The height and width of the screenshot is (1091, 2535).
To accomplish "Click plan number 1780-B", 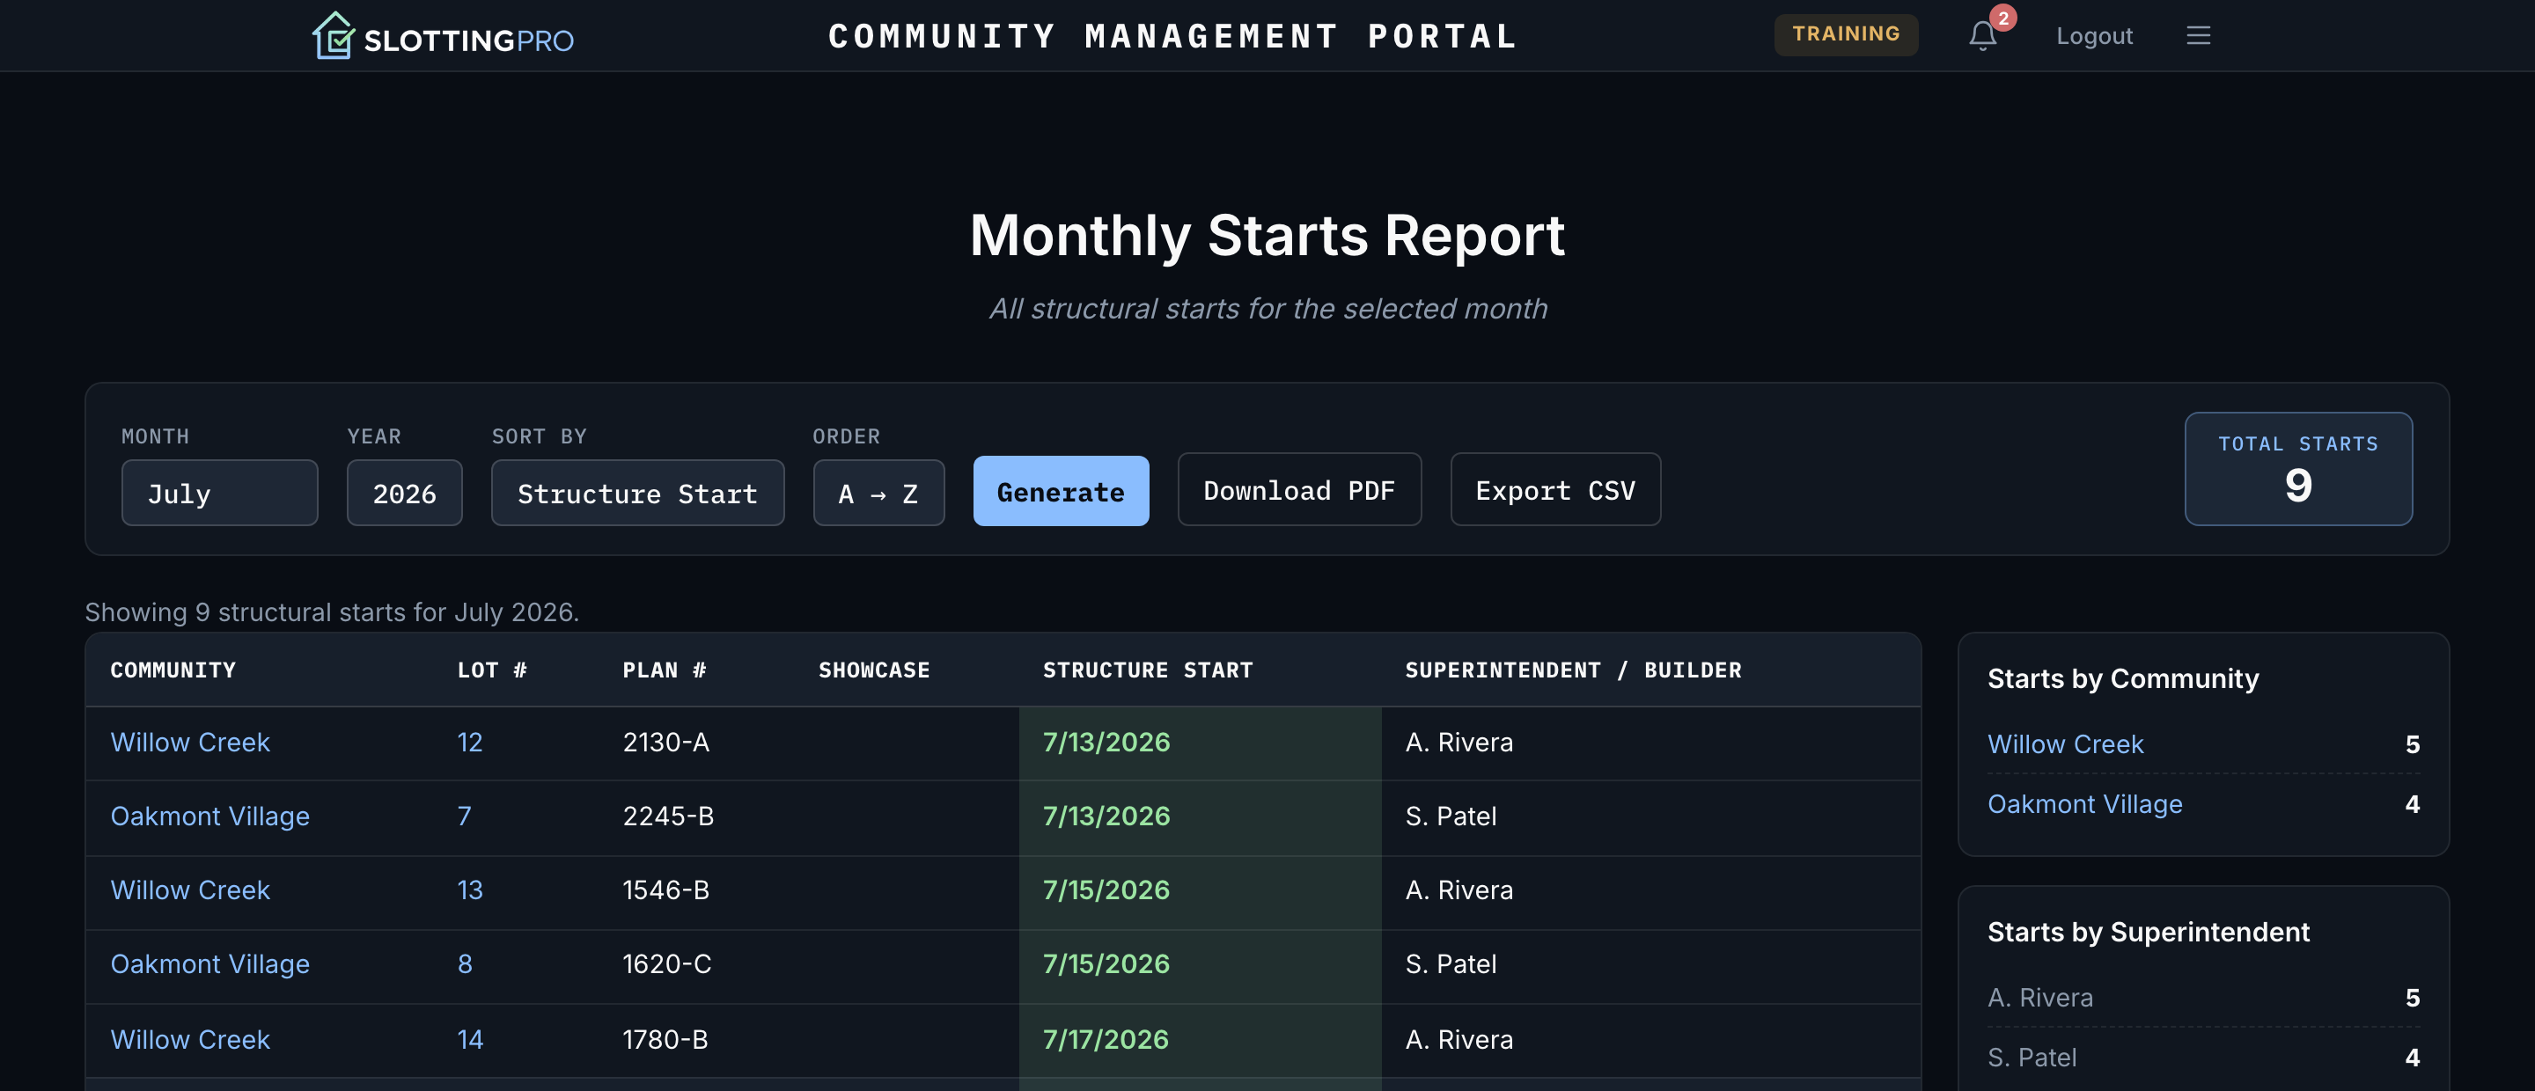I will pyautogui.click(x=665, y=1039).
